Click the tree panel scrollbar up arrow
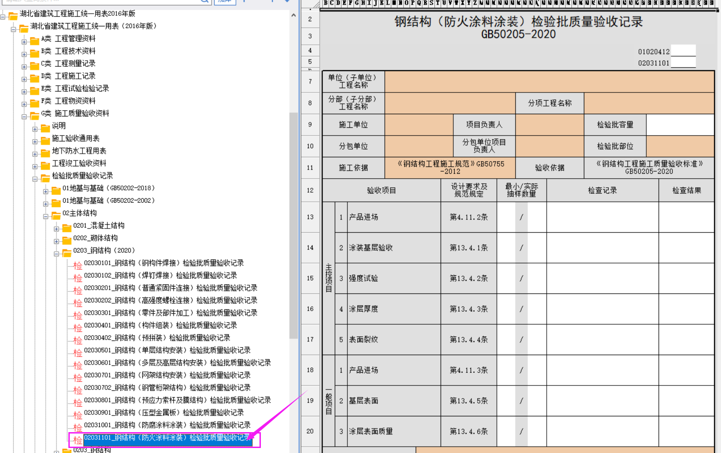The width and height of the screenshot is (721, 453). pyautogui.click(x=293, y=15)
